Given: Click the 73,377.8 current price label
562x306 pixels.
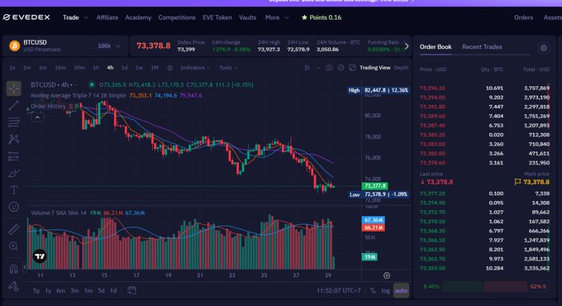Looking at the screenshot, I should coord(375,186).
